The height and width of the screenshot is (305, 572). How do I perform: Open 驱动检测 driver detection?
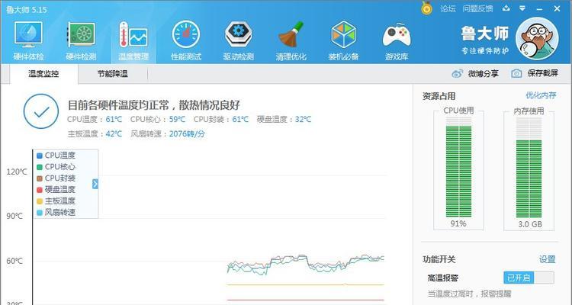(238, 41)
